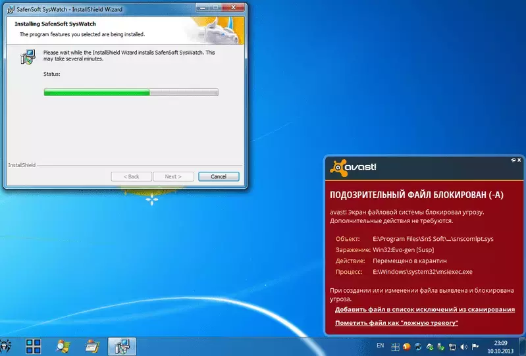Click the snscomlpt.sys object path text
The width and height of the screenshot is (526, 356).
(x=433, y=239)
